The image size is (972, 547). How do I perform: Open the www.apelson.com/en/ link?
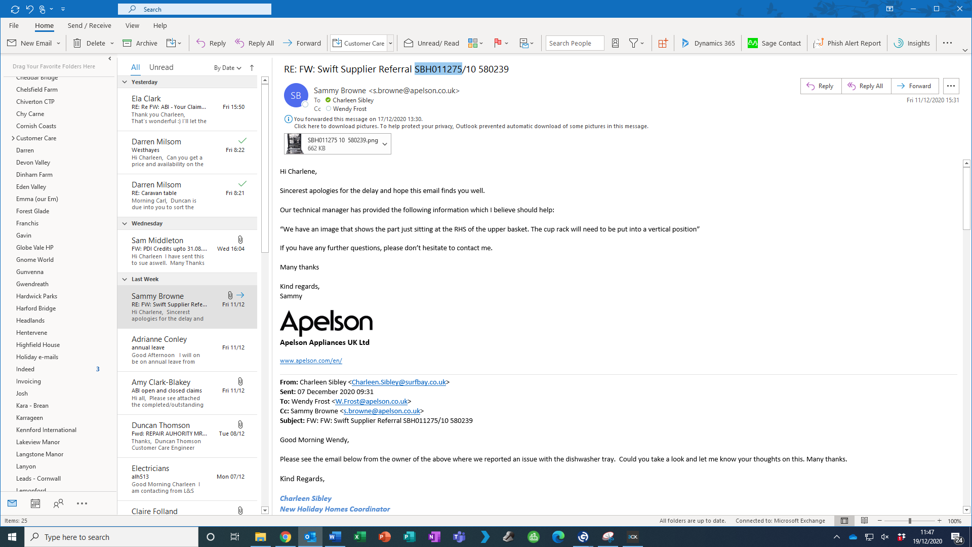(311, 361)
